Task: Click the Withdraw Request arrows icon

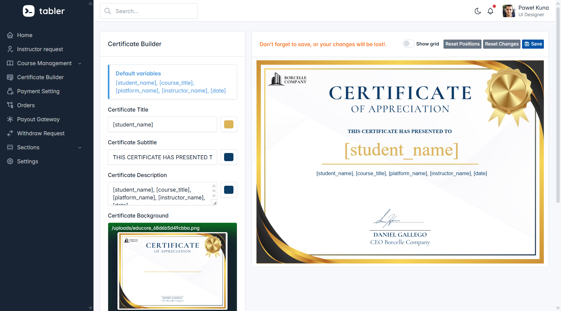Action: click(x=10, y=133)
